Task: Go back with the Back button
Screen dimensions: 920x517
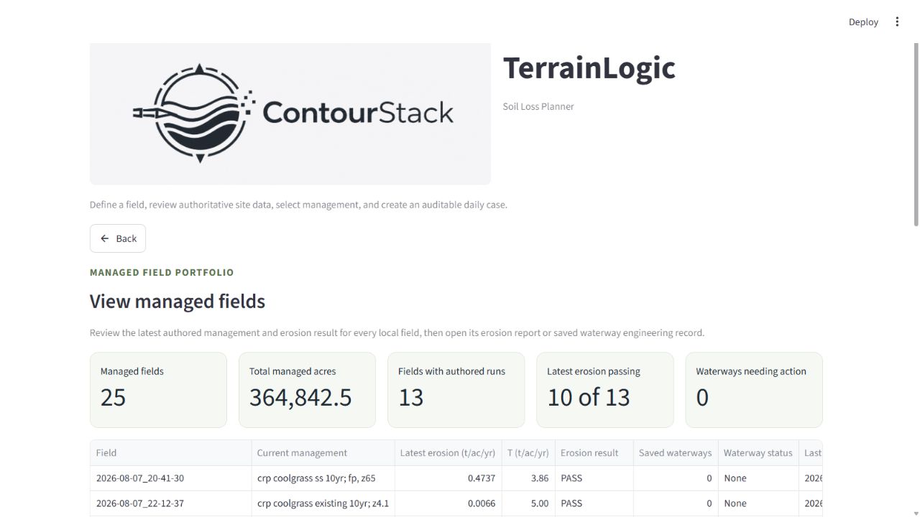Action: (x=118, y=238)
